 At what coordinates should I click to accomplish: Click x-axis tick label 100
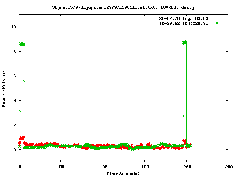click(x=104, y=167)
